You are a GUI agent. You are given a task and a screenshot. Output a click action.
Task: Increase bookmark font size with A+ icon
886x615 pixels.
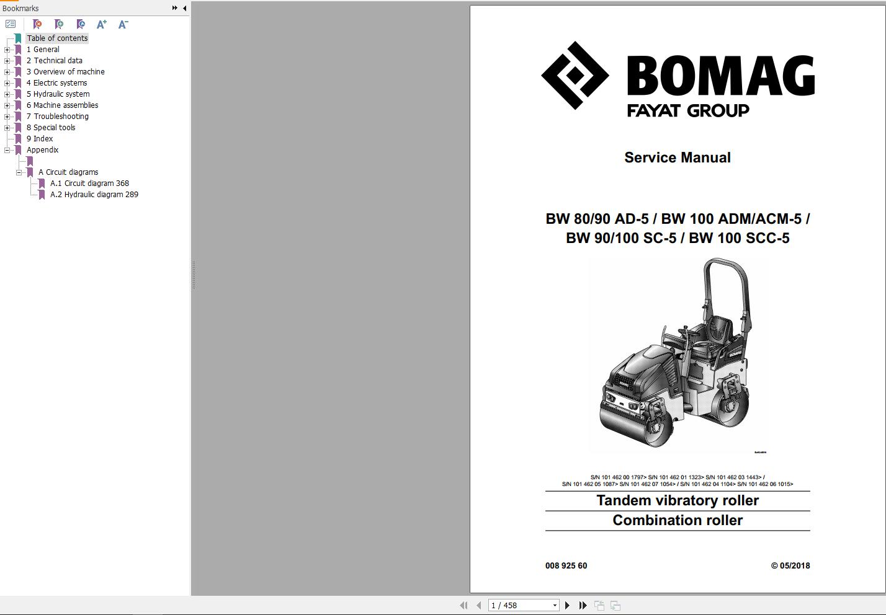pos(102,24)
